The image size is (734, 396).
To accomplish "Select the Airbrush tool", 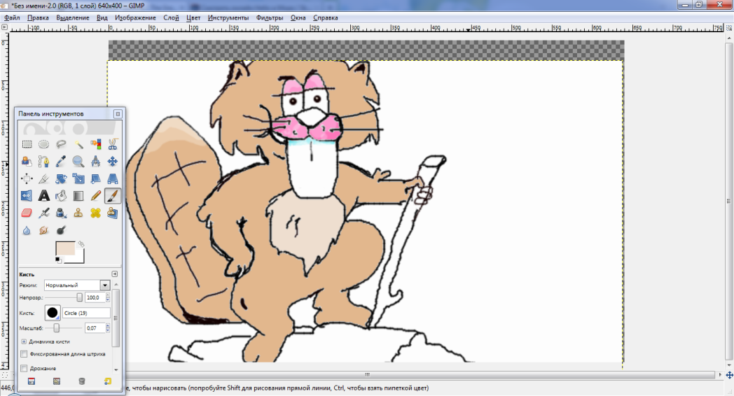I will point(44,213).
